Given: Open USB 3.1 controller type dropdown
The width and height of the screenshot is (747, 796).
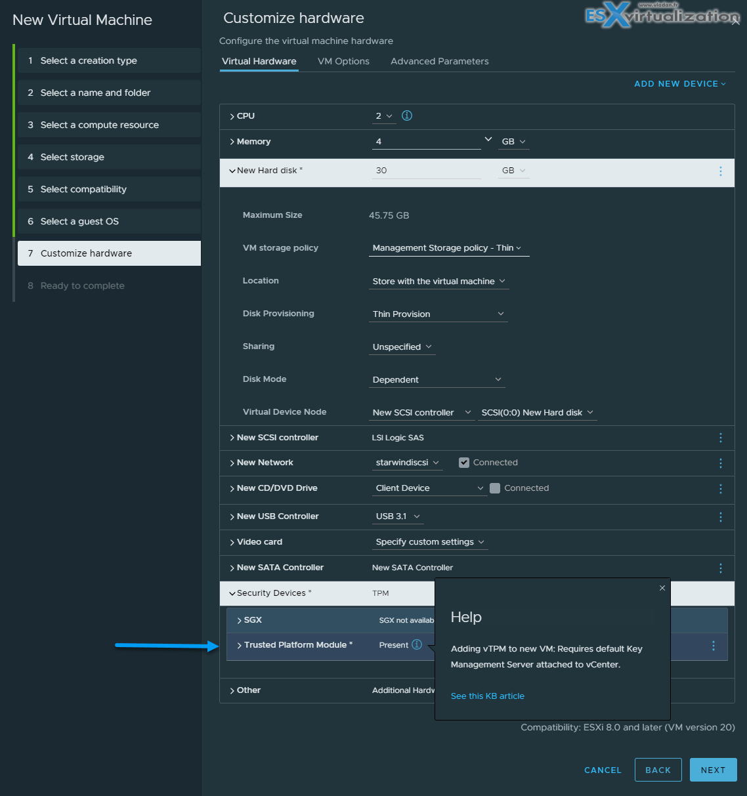Looking at the screenshot, I should (398, 516).
